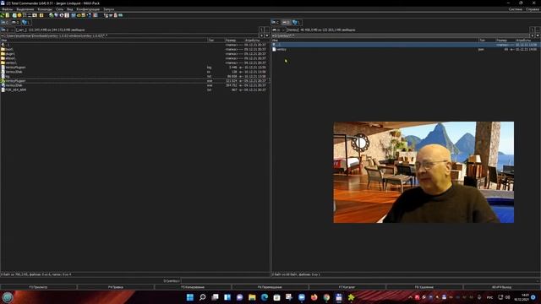Open right panel favorites asterisk button
Screen dimensions: 541x304
533,35
